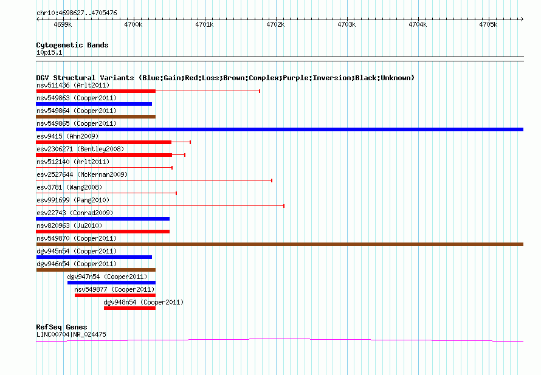Click the 4701k ruler position
This screenshot has width=541, height=375.
pyautogui.click(x=204, y=24)
